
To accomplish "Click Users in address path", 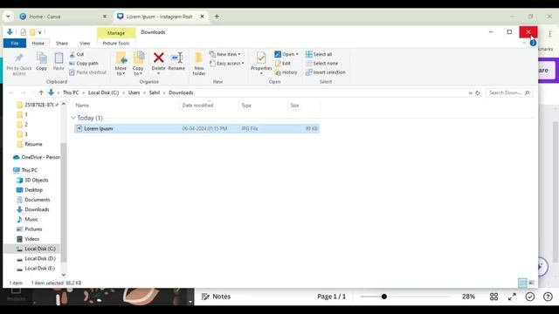I will click(x=134, y=92).
